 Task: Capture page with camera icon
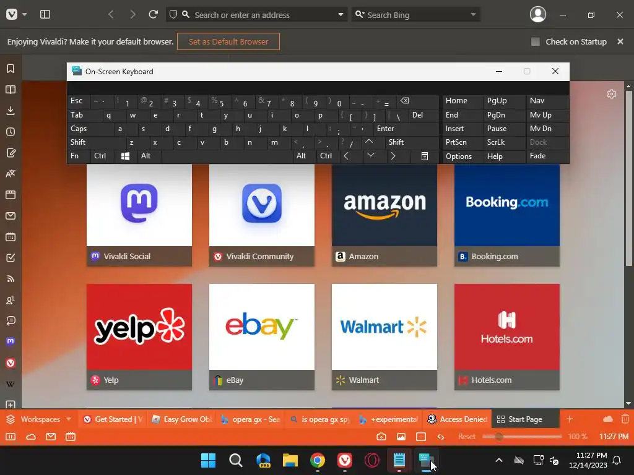point(381,437)
